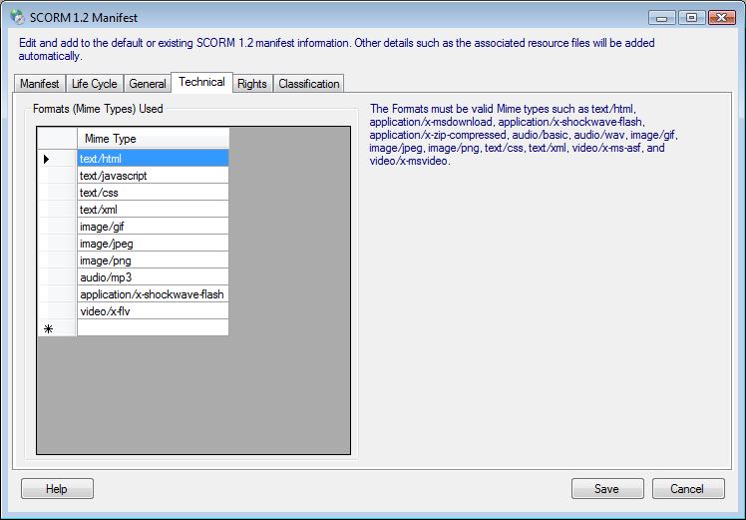
Task: Select the text/javascript cell
Action: [x=153, y=176]
